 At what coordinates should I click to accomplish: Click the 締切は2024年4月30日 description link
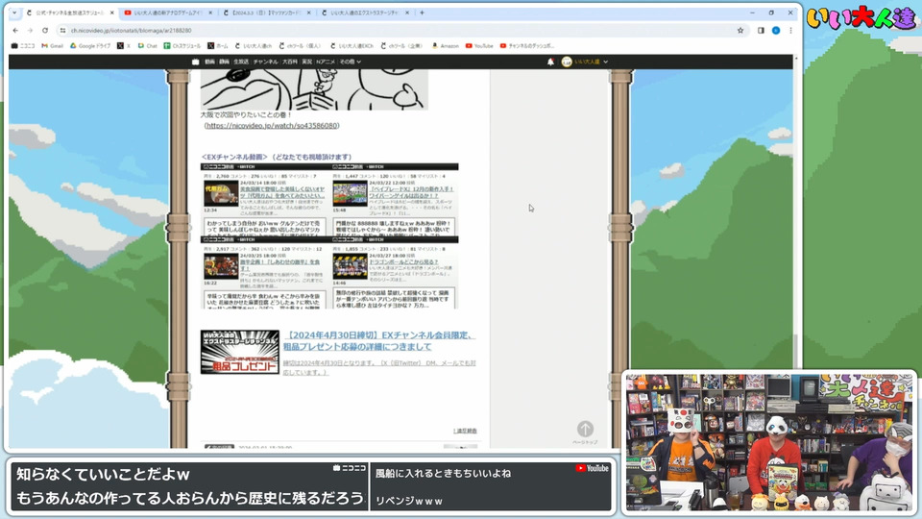[379, 368]
